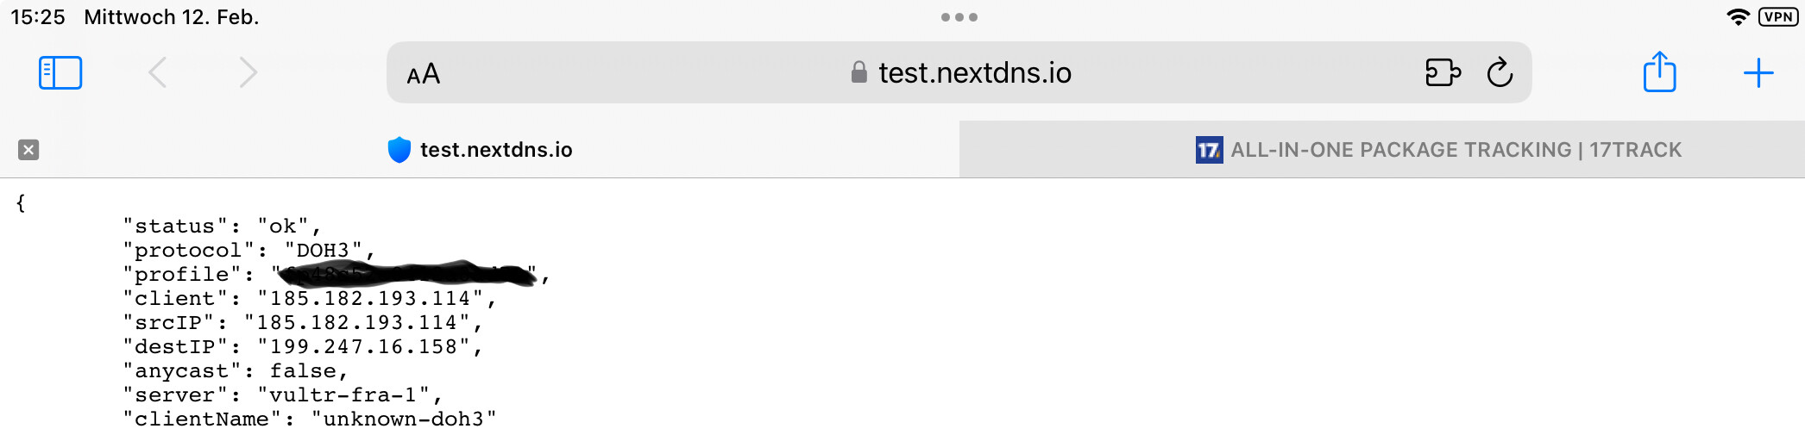Tap the three dots multitasking control

coord(959,17)
